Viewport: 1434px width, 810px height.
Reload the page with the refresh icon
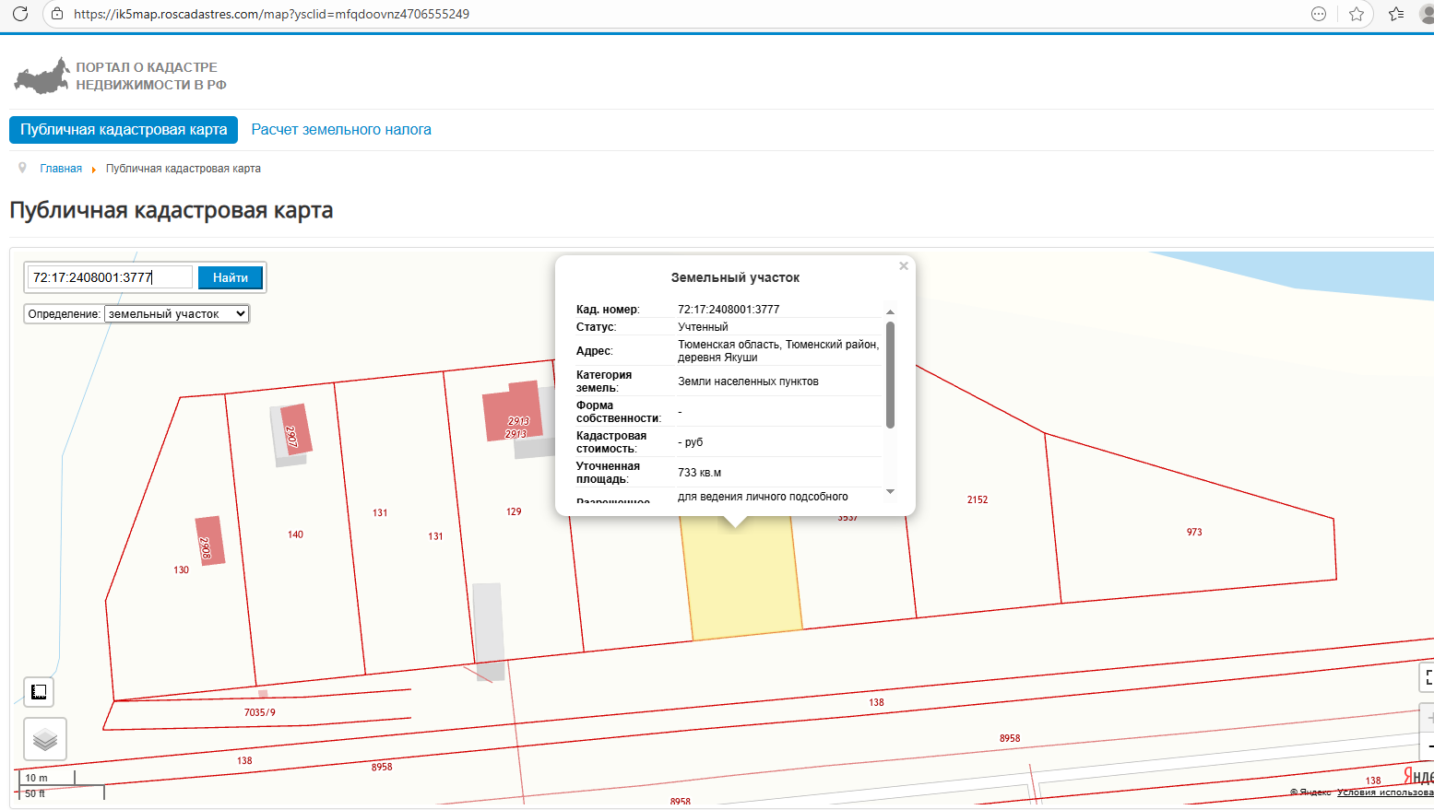19,14
